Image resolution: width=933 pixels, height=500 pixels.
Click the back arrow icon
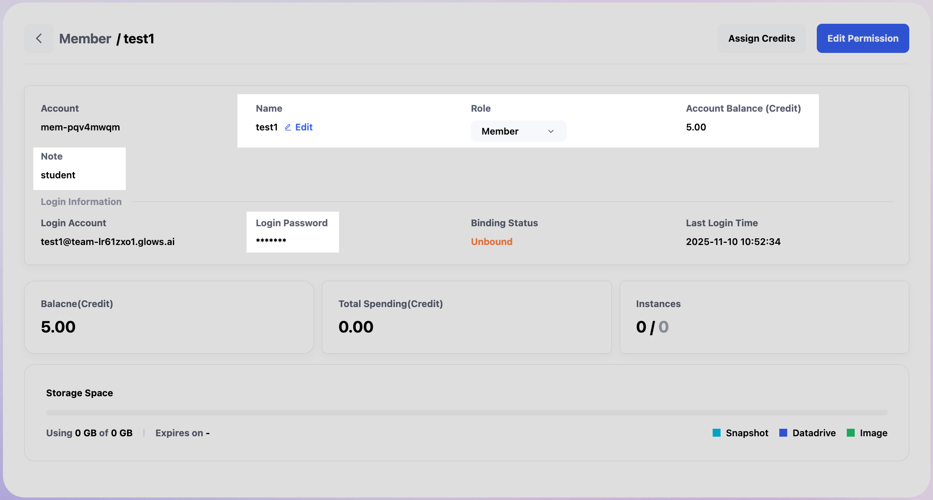click(x=39, y=38)
